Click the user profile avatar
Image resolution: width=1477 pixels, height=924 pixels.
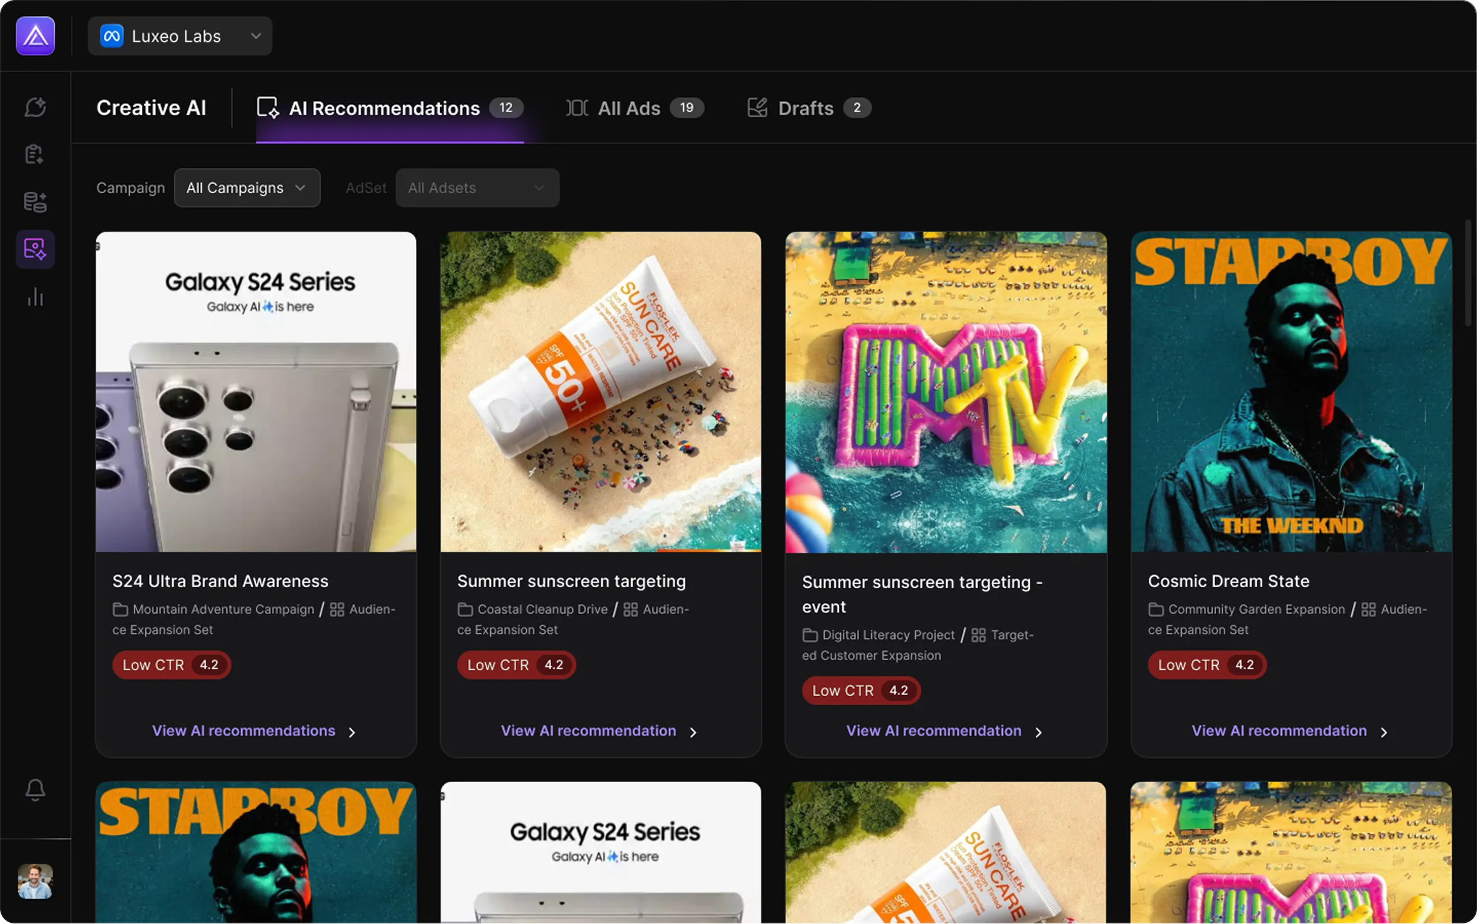(35, 881)
